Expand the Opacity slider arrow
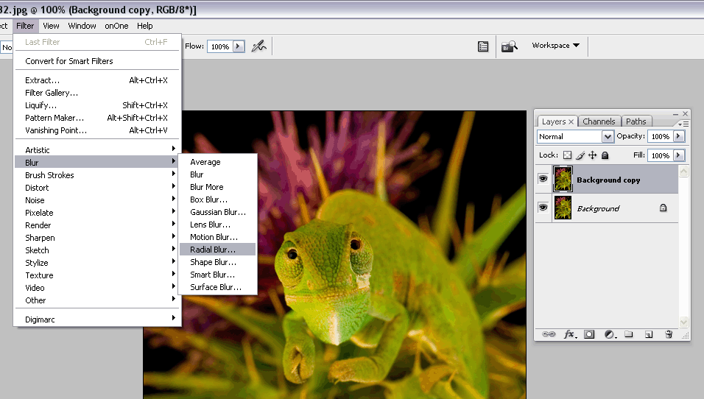 pos(678,137)
